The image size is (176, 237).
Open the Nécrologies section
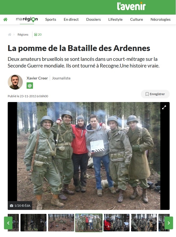[x=160, y=19]
